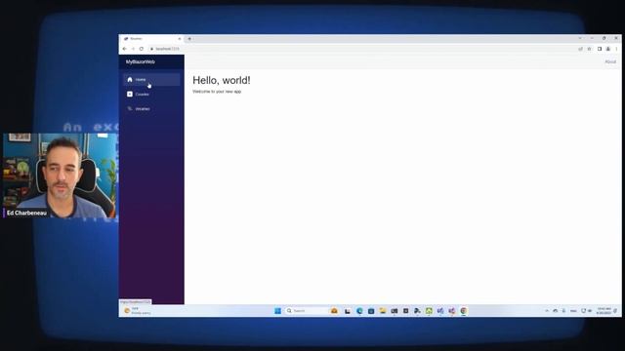Image resolution: width=625 pixels, height=351 pixels.
Task: Open the tab search dropdown chevron
Action: (580, 38)
